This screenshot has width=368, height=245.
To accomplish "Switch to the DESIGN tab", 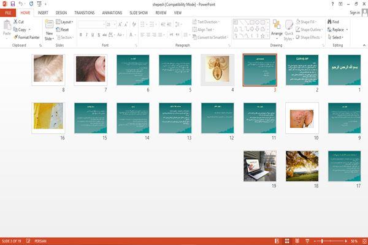I will coord(61,13).
